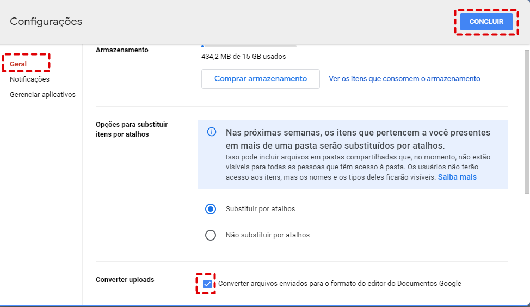Click the Converter uploads section label
This screenshot has width=530, height=307.
(x=125, y=280)
